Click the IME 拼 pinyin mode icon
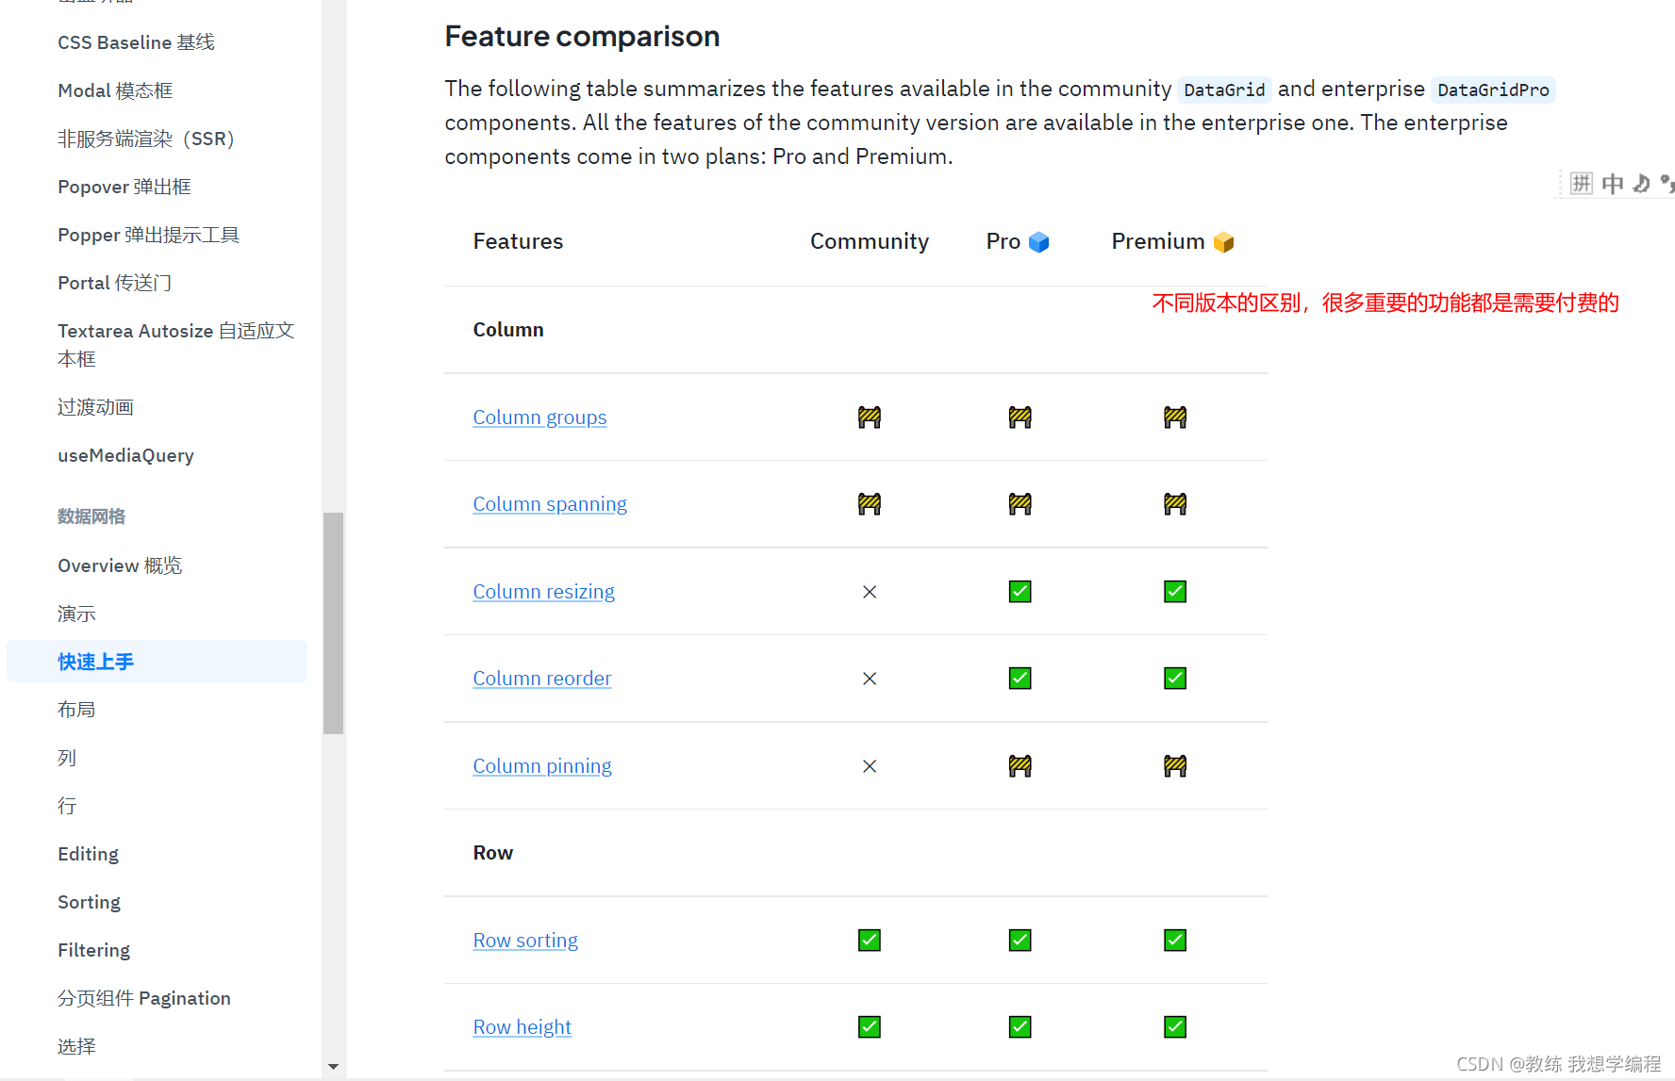The width and height of the screenshot is (1675, 1081). pos(1582,184)
